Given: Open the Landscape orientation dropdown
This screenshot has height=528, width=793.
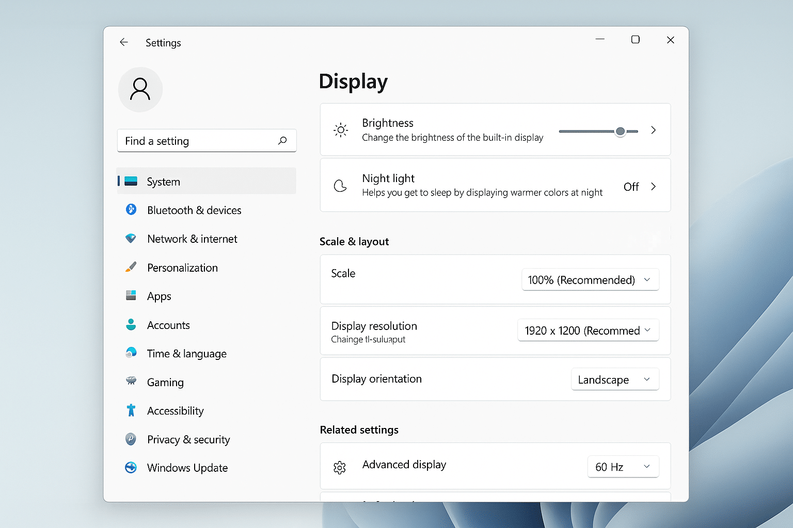Looking at the screenshot, I should (615, 379).
